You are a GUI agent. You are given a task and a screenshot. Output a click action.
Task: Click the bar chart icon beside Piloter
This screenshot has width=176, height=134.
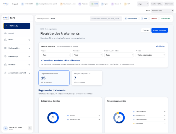pos(5,40)
